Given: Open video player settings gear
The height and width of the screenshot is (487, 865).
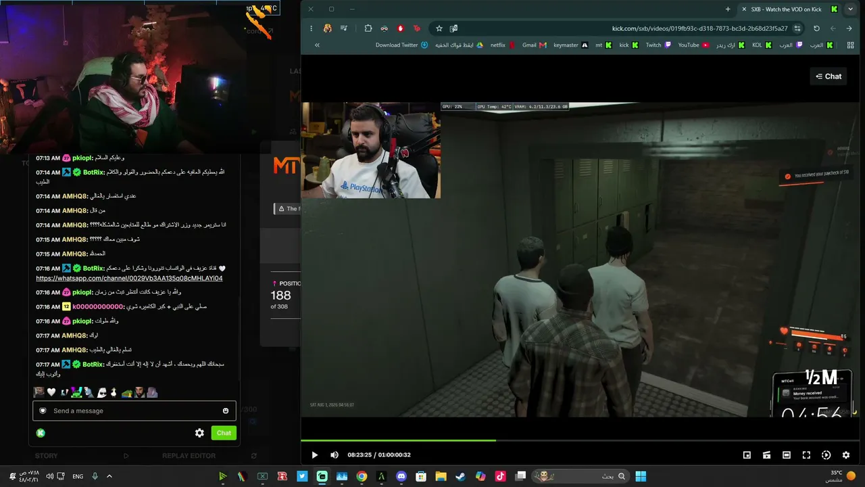Looking at the screenshot, I should [846, 455].
